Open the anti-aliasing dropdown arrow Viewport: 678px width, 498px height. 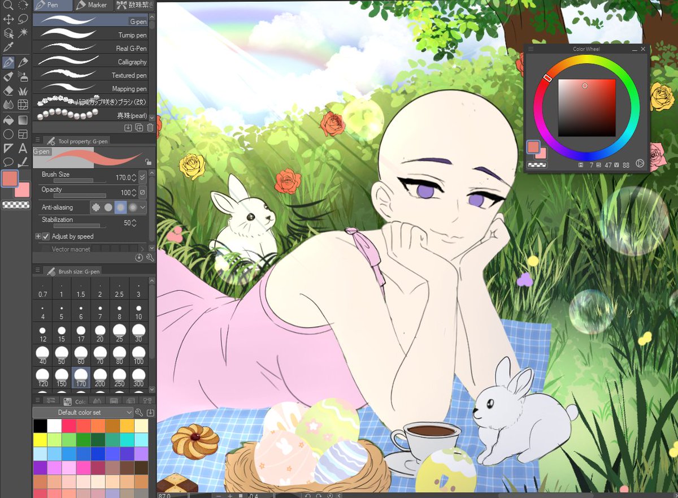[142, 207]
